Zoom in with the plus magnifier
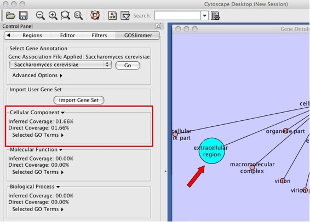The height and width of the screenshot is (222, 310). click(x=53, y=15)
